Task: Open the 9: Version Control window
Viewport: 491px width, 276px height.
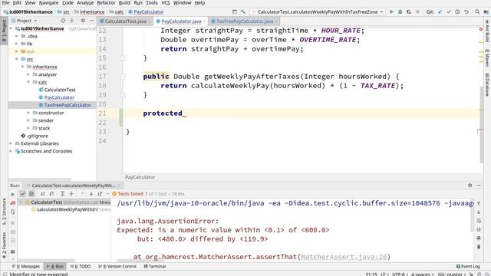Action: [x=117, y=266]
